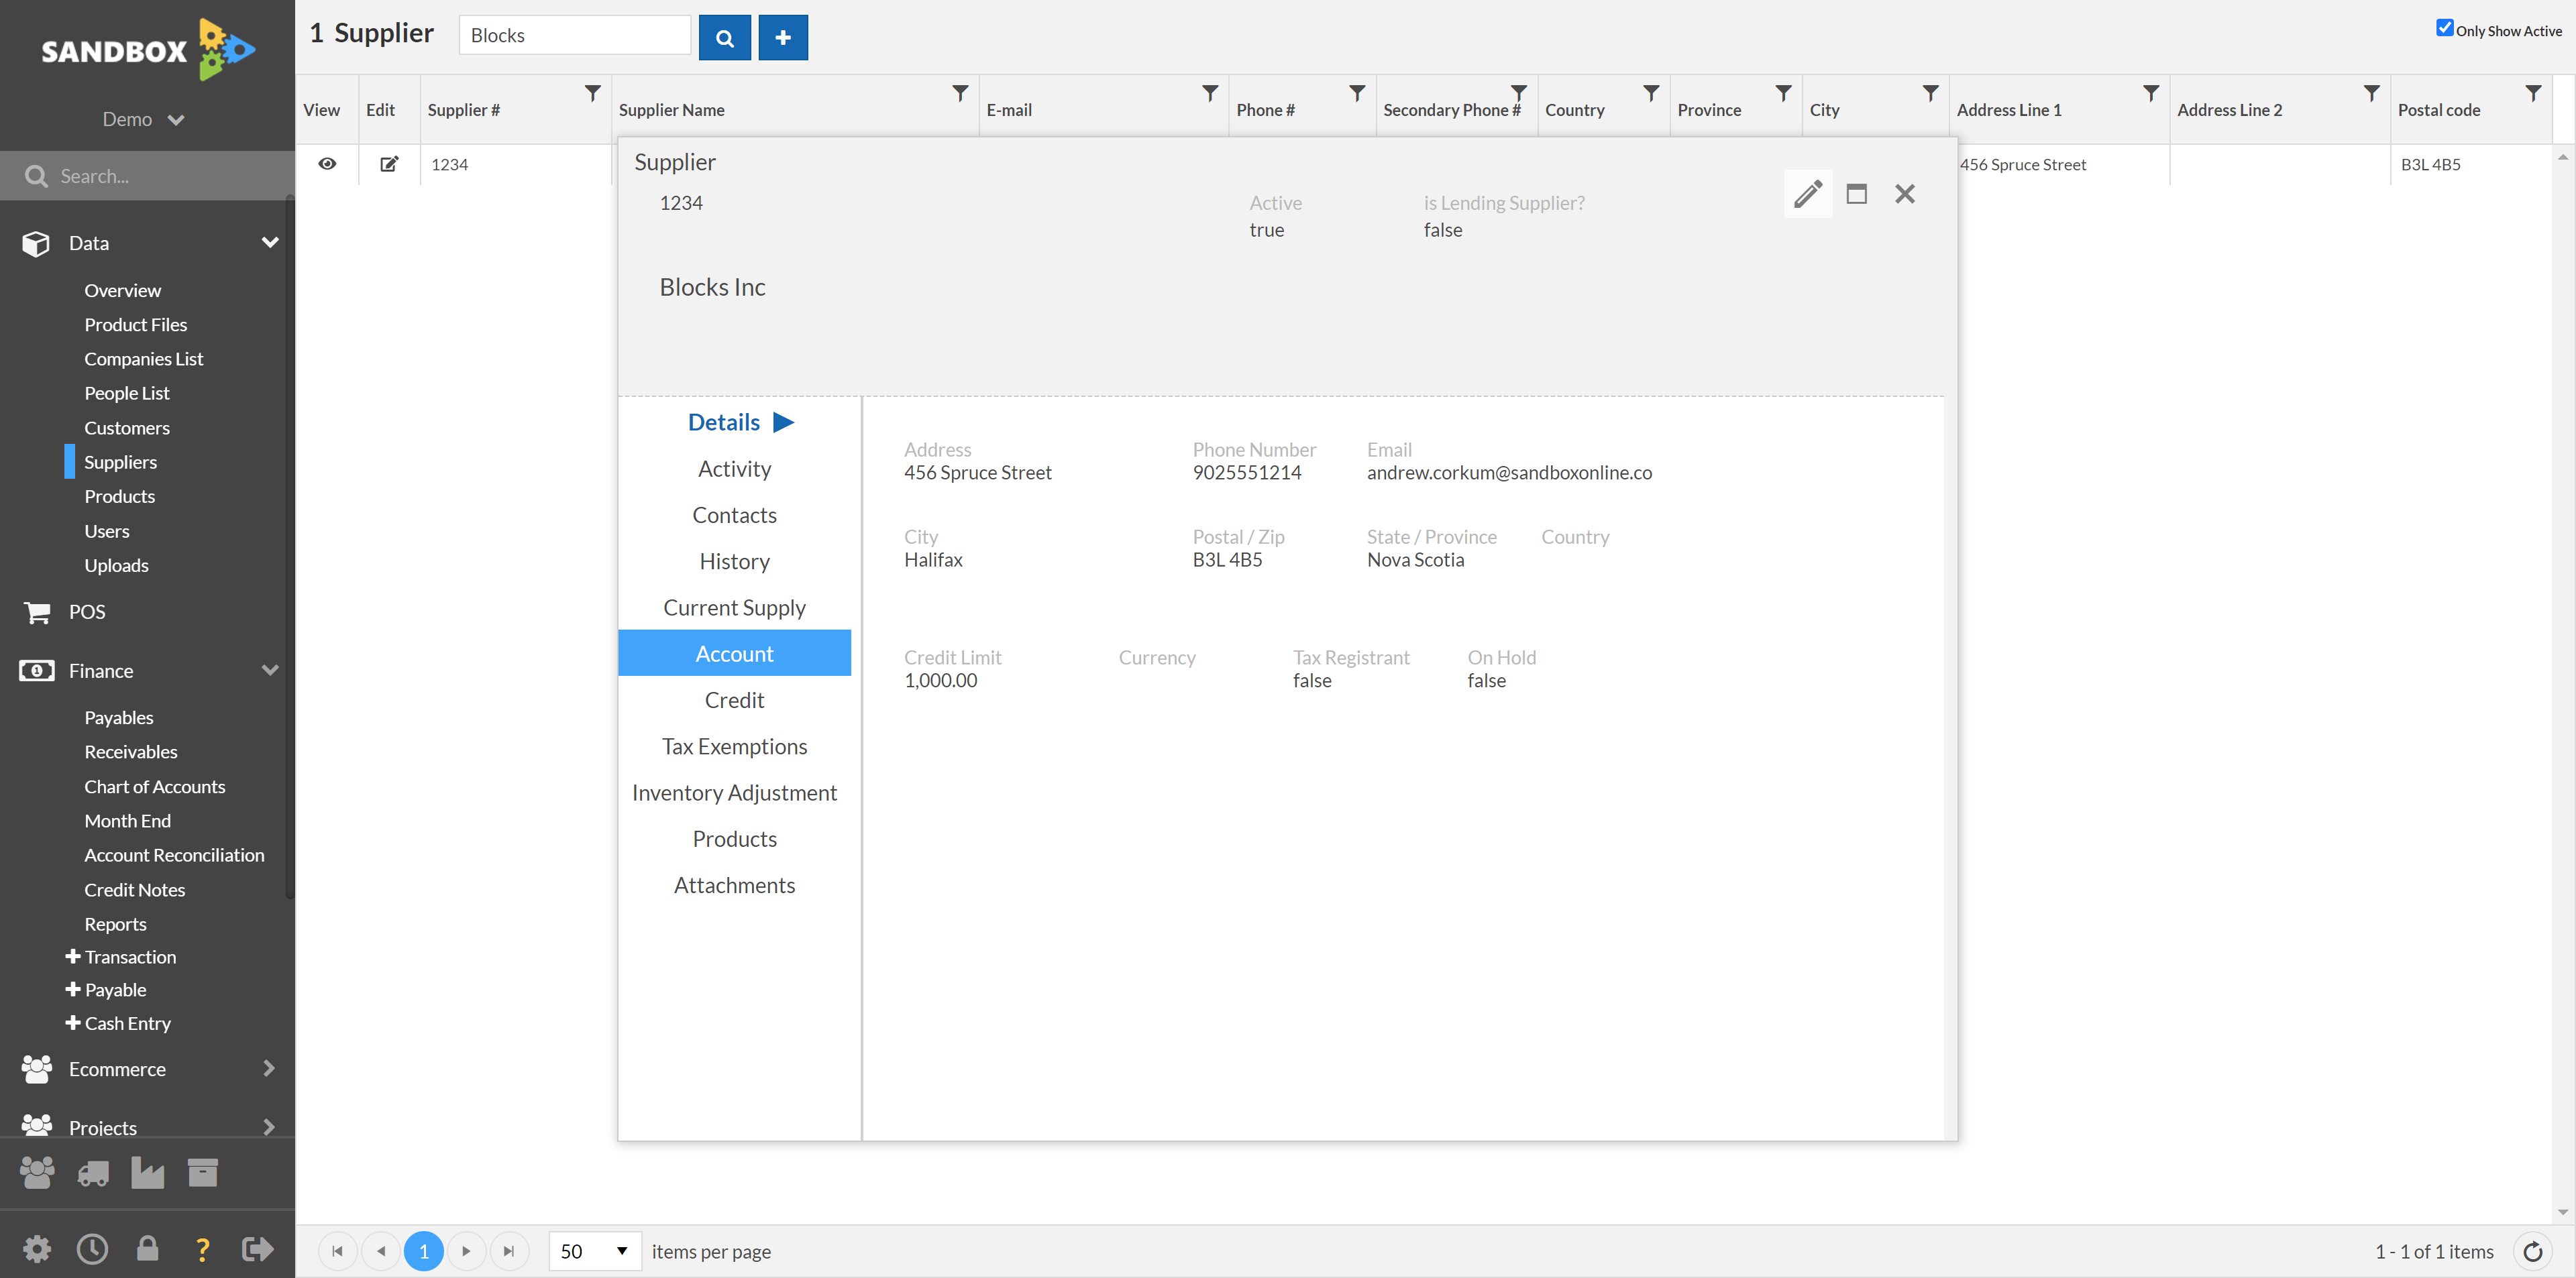2576x1278 pixels.
Task: Go to next page of results
Action: pyautogui.click(x=466, y=1251)
